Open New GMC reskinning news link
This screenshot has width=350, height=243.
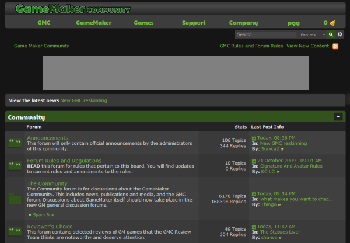click(x=83, y=100)
